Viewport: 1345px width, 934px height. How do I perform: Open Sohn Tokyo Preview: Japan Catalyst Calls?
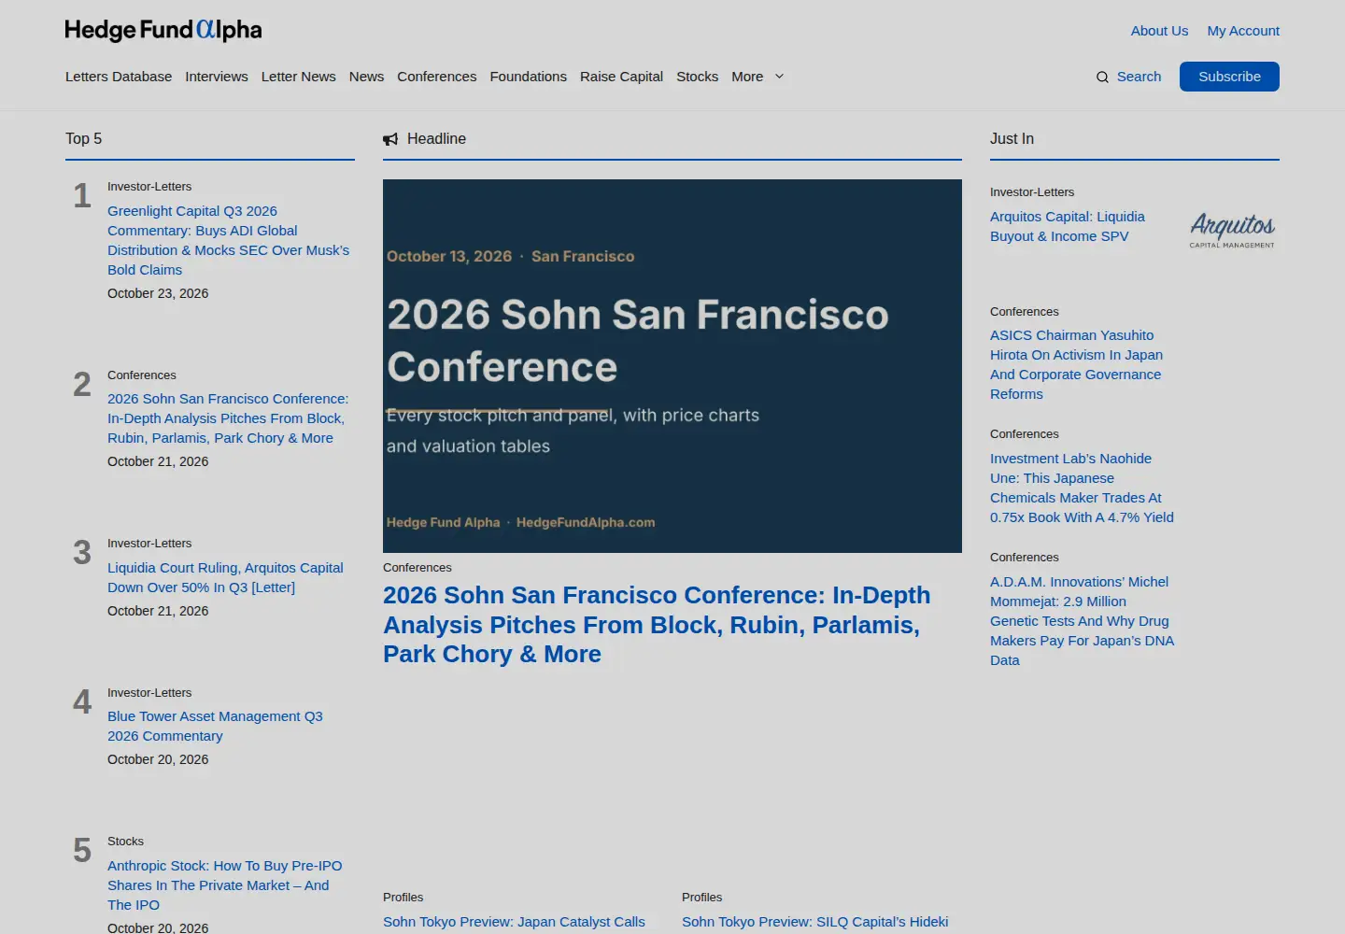pos(514,922)
